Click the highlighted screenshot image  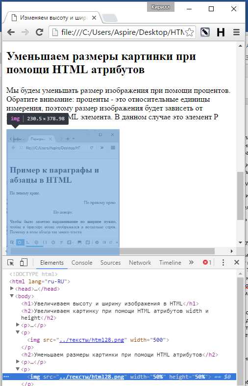click(63, 192)
